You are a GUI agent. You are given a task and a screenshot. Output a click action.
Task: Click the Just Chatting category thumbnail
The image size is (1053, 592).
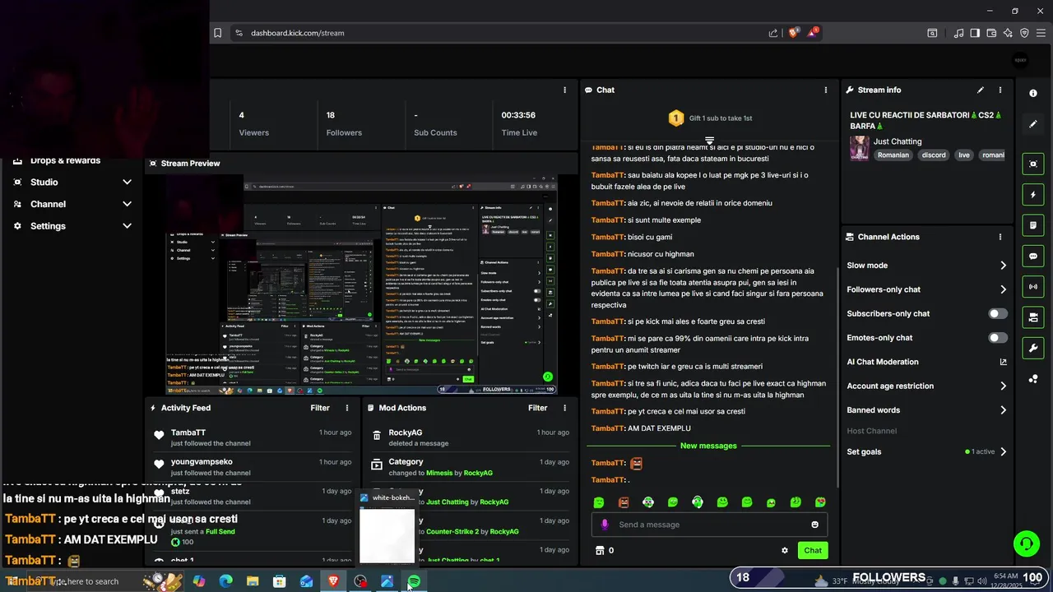pos(860,148)
